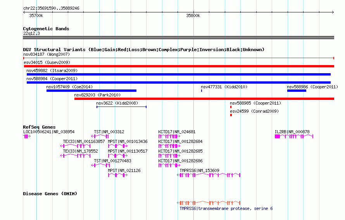Screen dimensions: 345x220
Task: Click the MPST|NM_021126 transcript label
Action: click(x=124, y=170)
